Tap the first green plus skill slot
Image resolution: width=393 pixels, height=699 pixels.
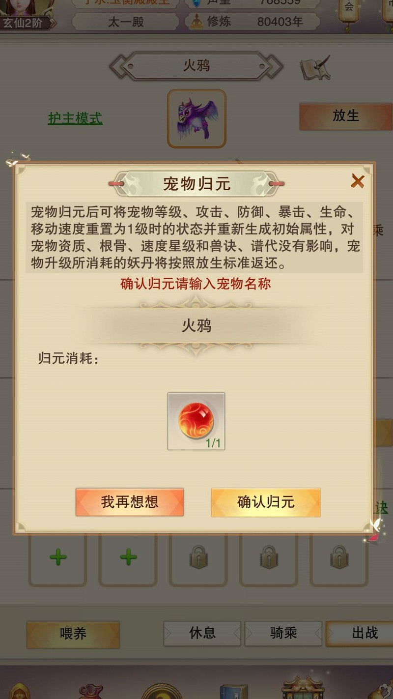click(58, 557)
